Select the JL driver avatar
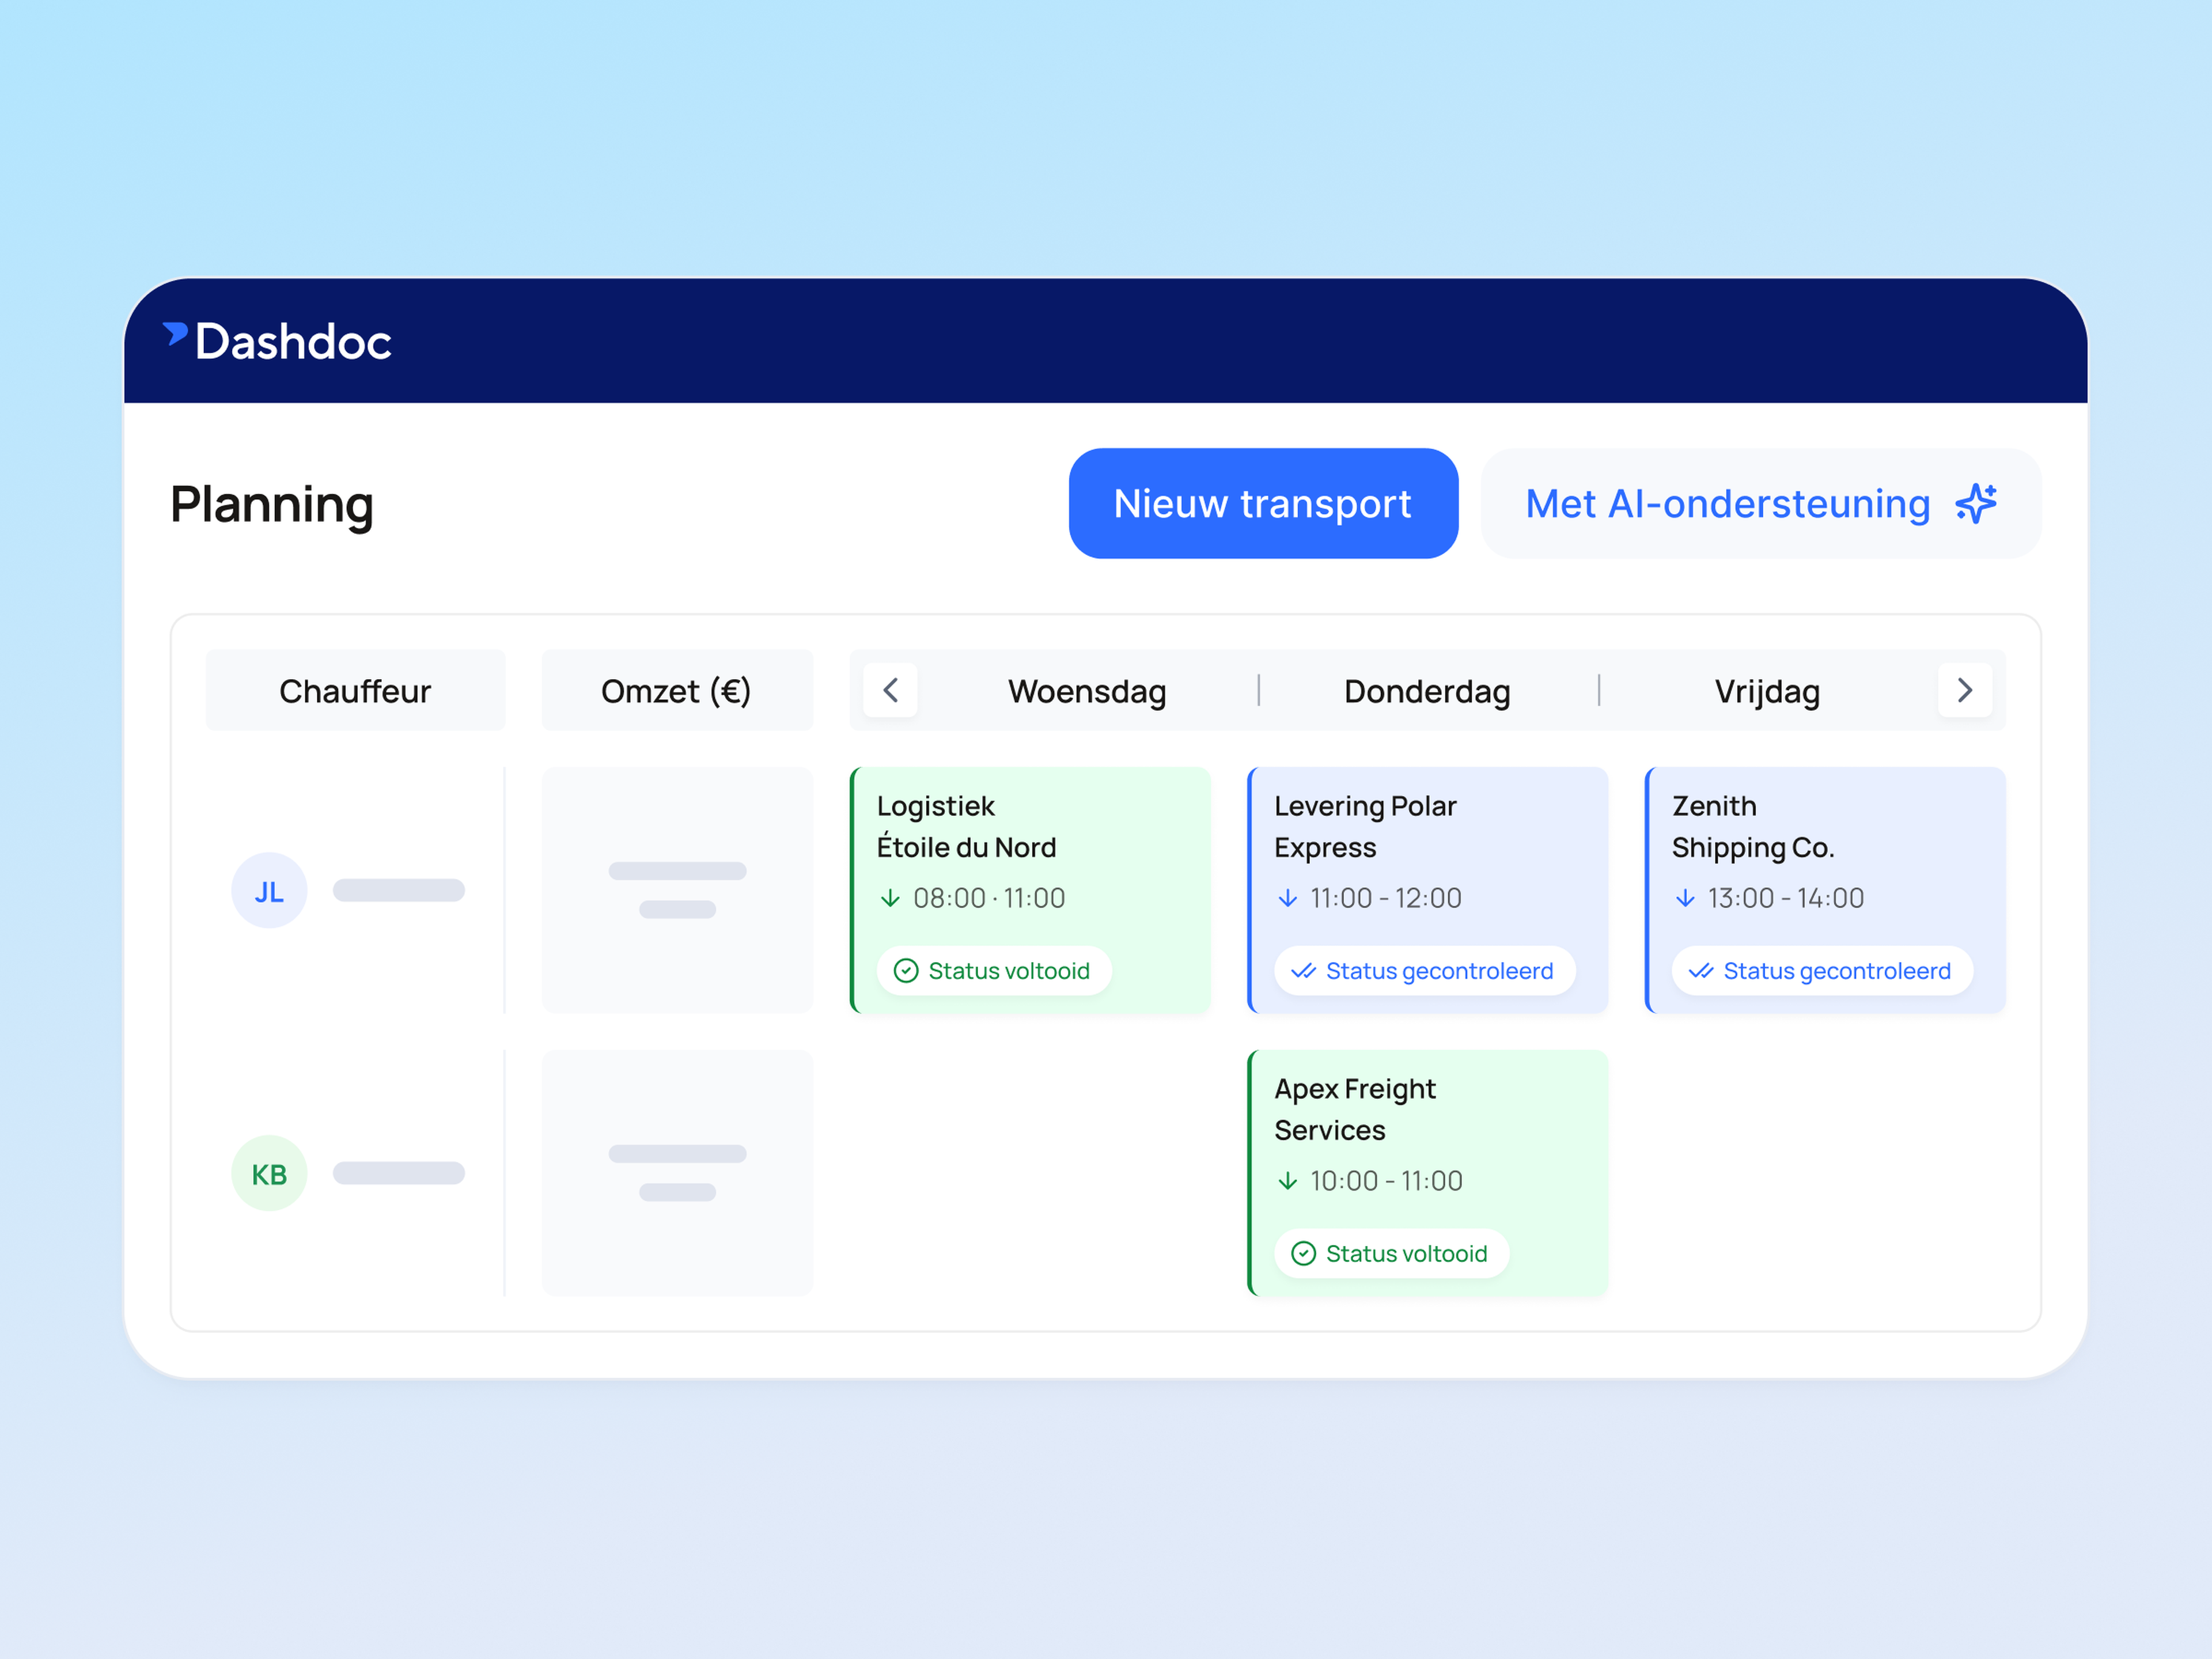The height and width of the screenshot is (1659, 2212). [269, 890]
